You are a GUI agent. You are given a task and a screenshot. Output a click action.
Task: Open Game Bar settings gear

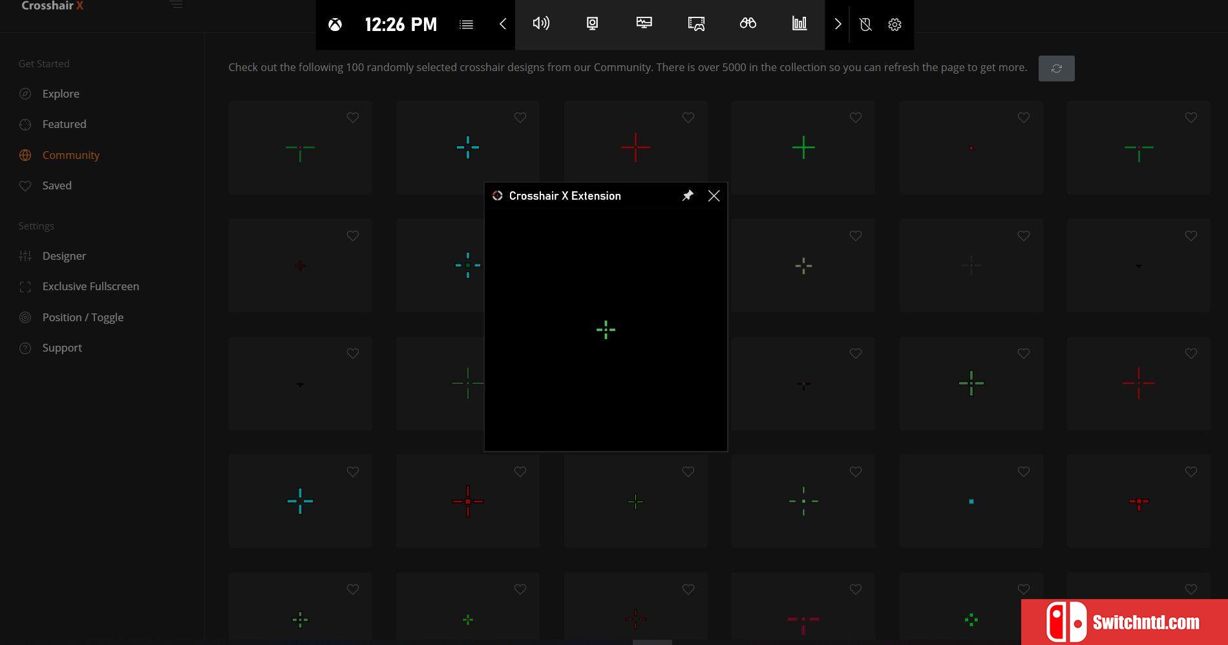[895, 25]
